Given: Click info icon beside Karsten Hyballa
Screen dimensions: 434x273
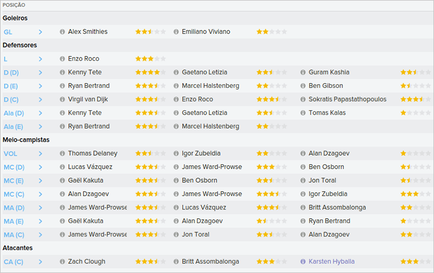Looking at the screenshot, I should 303,262.
